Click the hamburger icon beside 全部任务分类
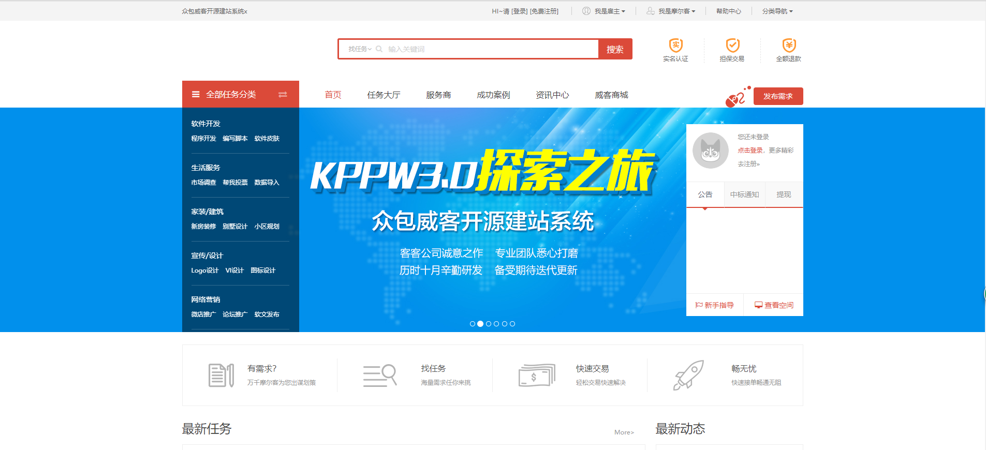986x450 pixels. [x=196, y=94]
